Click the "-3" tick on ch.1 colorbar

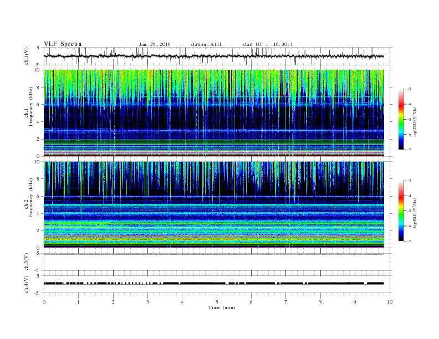tap(409, 89)
